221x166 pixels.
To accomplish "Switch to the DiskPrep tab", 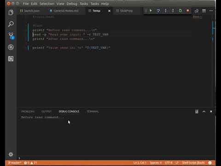I will (x=126, y=11).
